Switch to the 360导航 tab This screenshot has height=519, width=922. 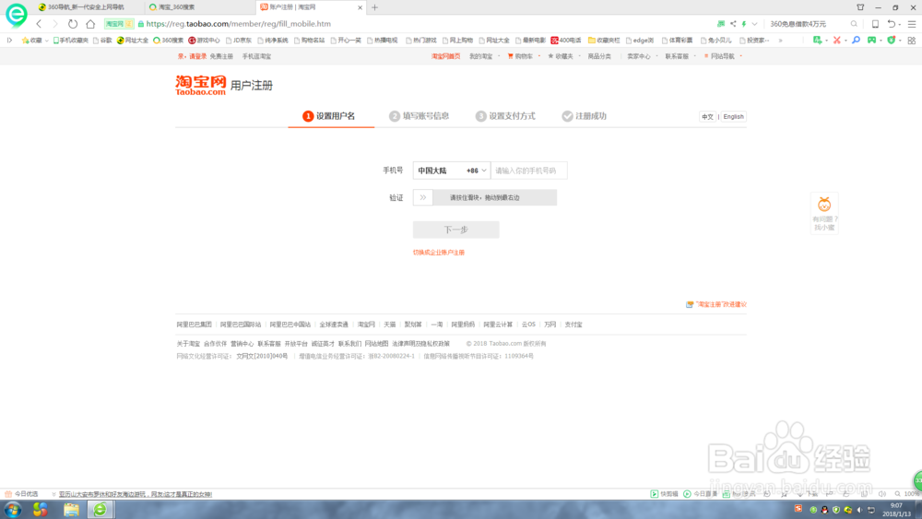[81, 7]
